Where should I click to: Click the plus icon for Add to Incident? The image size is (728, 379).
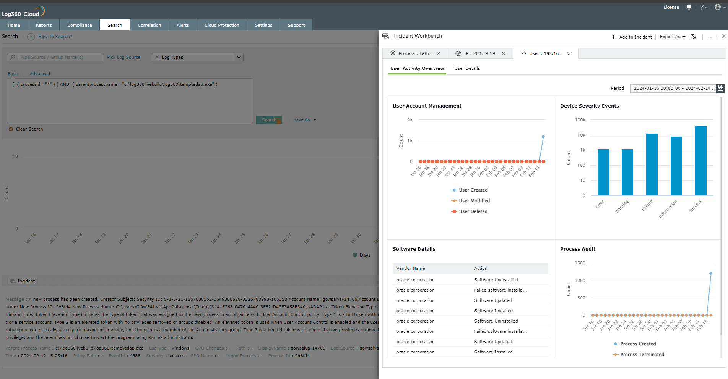pos(614,37)
